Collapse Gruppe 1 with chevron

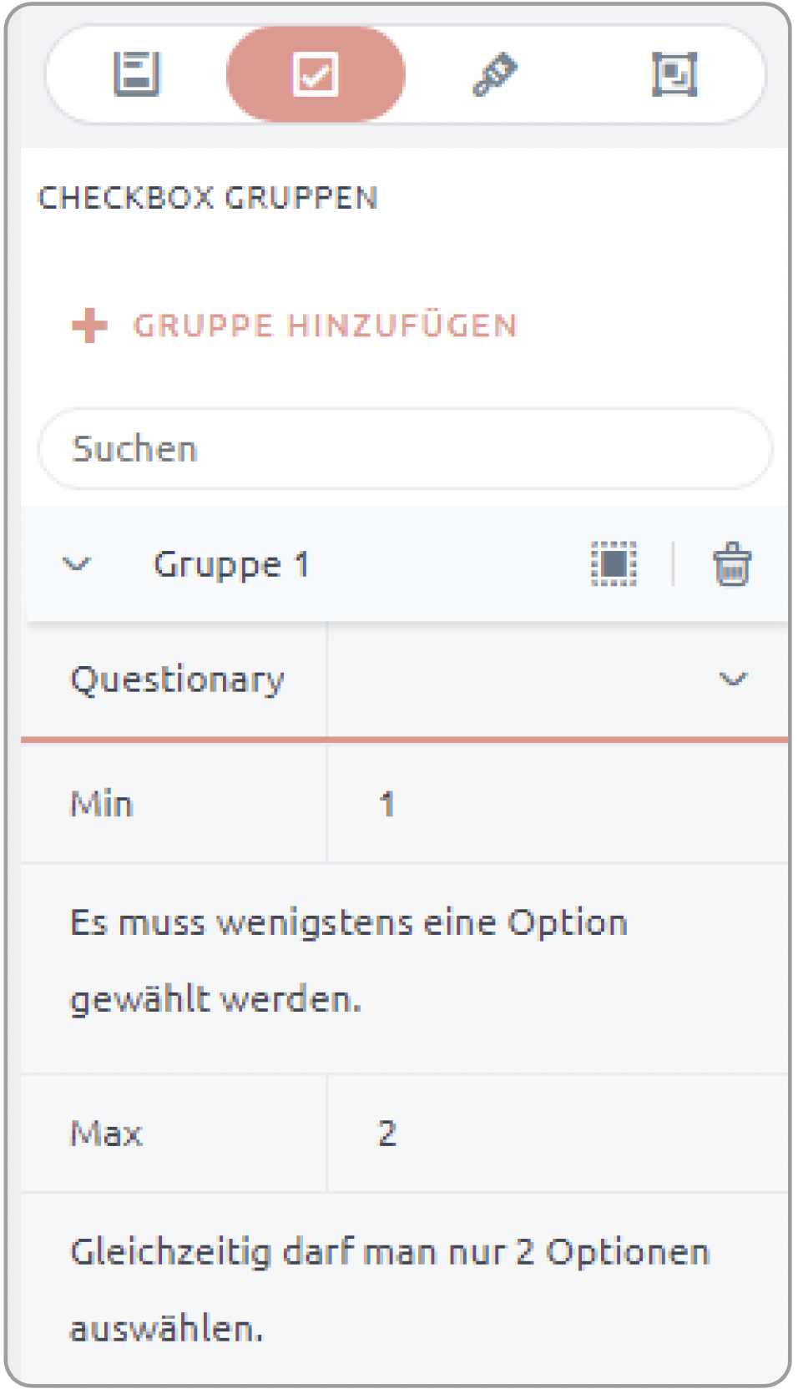point(77,564)
